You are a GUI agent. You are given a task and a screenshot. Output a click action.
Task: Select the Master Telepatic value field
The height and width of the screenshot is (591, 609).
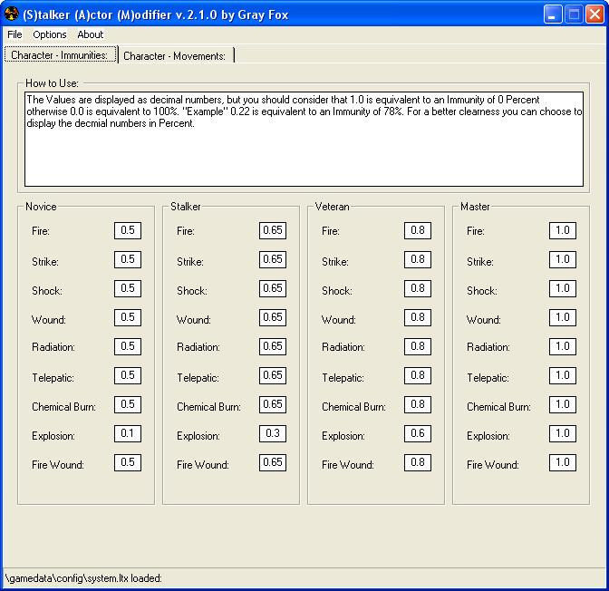tap(563, 375)
